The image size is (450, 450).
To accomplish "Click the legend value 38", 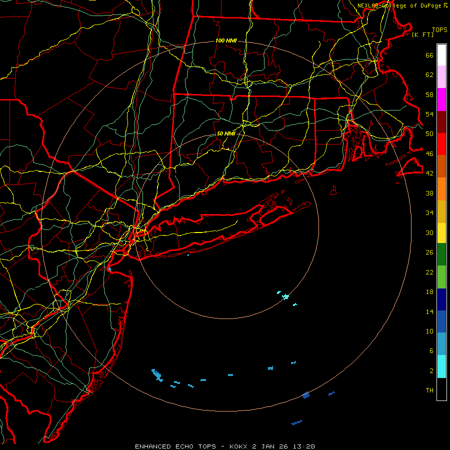I will [429, 193].
